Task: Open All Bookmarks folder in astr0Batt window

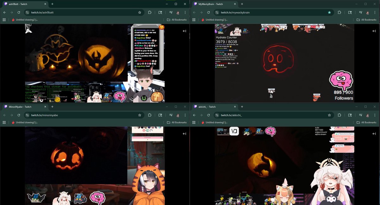Action: (177, 20)
